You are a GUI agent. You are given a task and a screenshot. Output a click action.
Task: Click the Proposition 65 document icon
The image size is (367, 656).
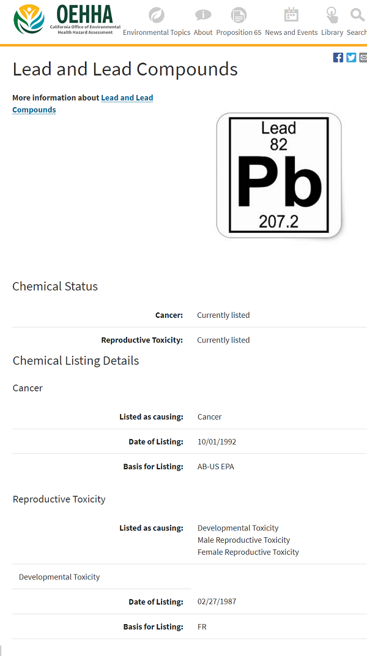(239, 15)
